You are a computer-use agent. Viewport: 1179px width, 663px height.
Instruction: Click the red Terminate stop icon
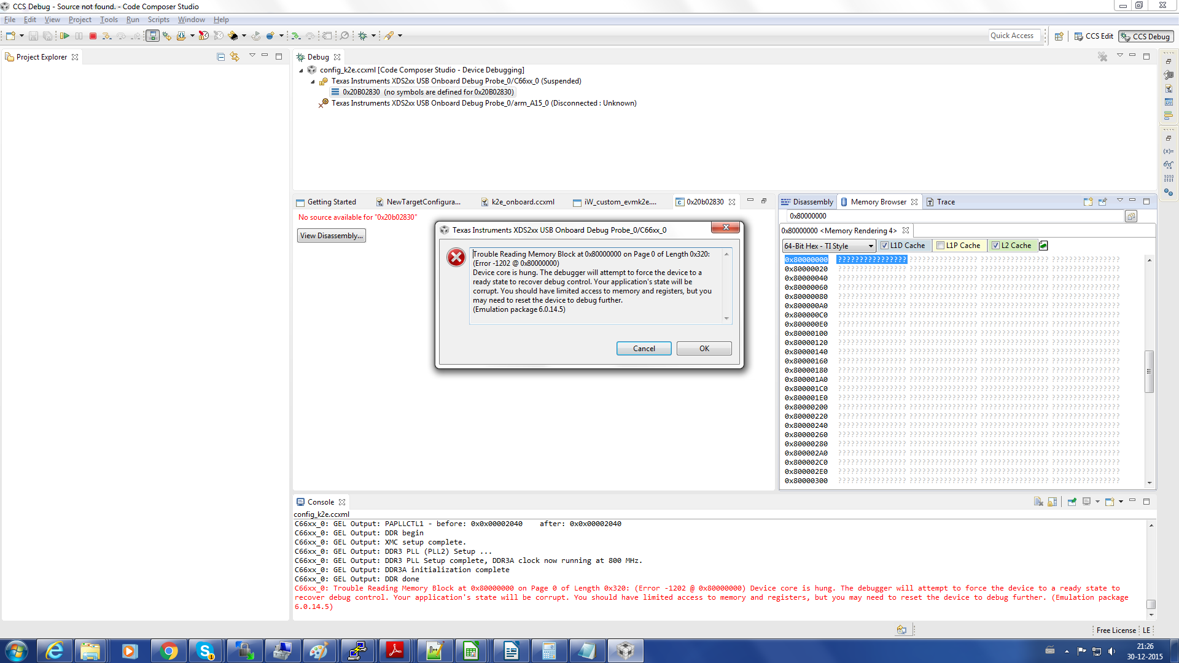tap(93, 36)
